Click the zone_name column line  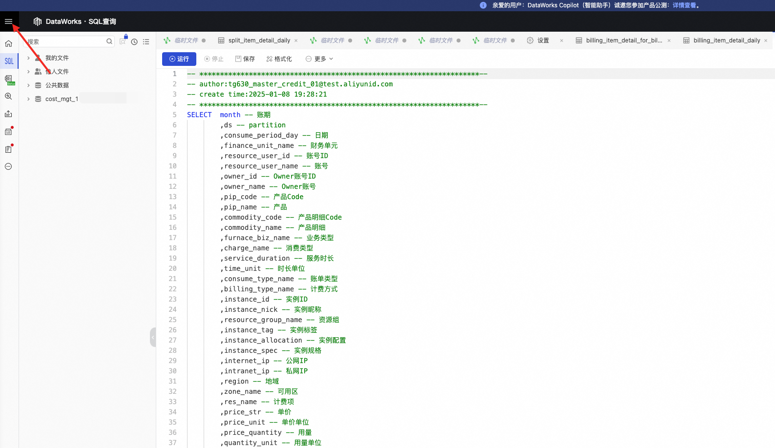(259, 391)
